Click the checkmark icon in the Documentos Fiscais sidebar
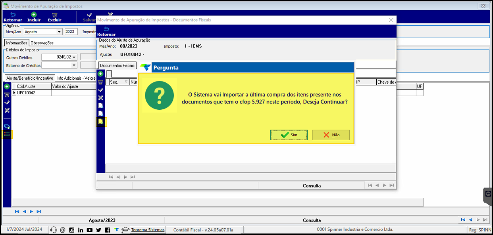Viewport: 493px width, 235px height. pyautogui.click(x=100, y=90)
